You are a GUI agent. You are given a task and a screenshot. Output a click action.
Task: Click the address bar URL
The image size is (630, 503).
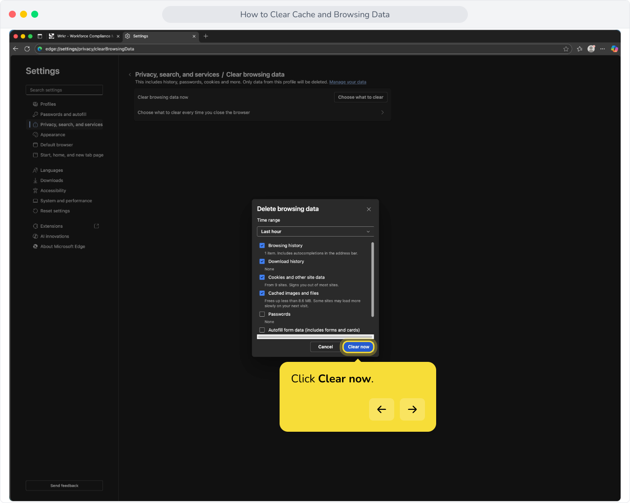click(x=89, y=49)
